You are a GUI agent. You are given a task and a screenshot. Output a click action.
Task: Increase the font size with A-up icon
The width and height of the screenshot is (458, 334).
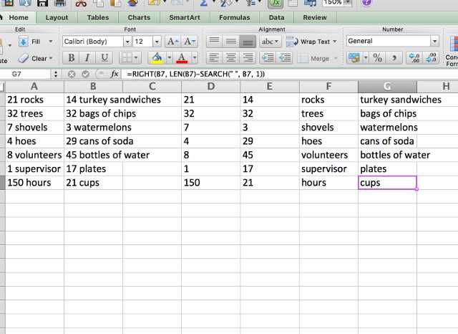pos(173,42)
